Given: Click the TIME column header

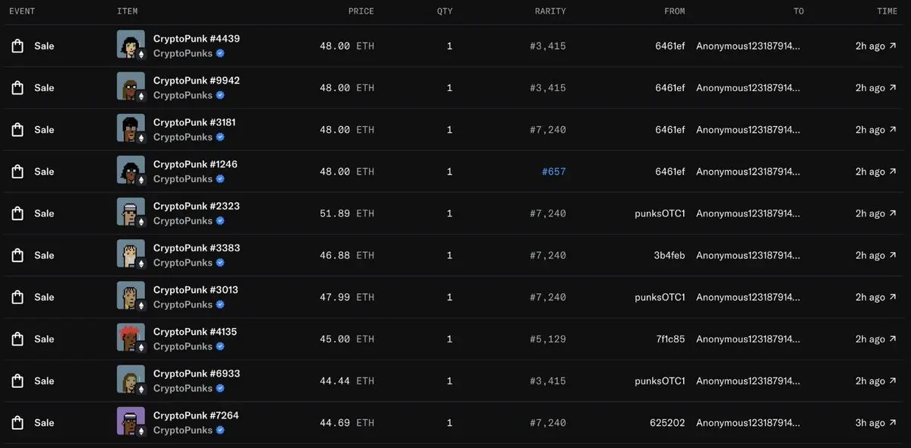Looking at the screenshot, I should point(887,11).
